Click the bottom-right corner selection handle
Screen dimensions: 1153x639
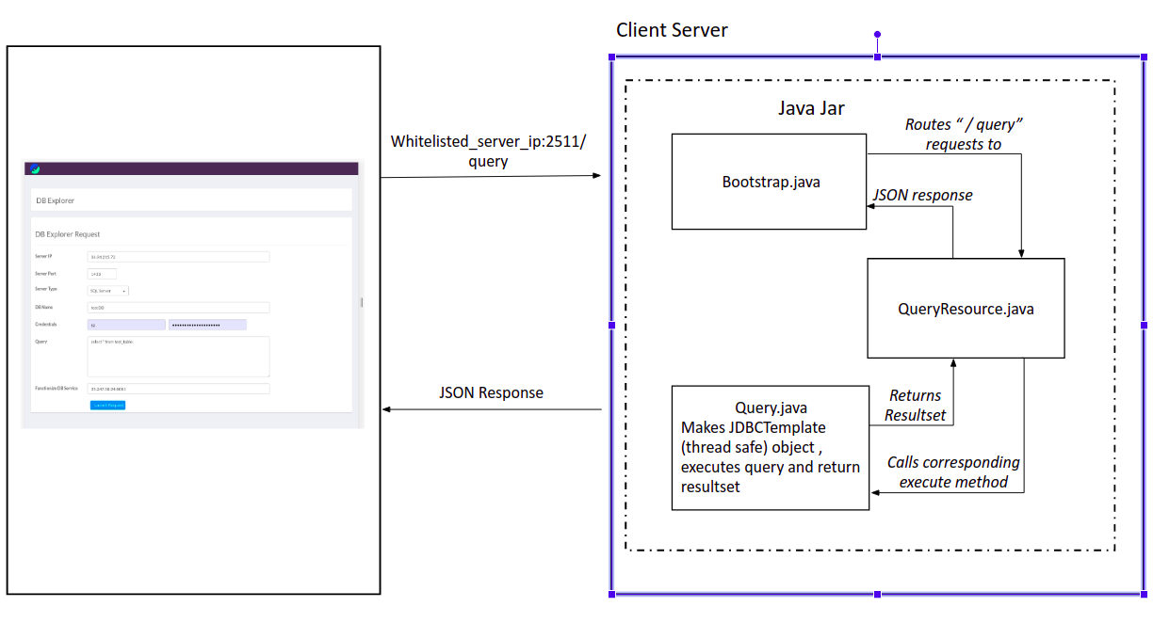point(1144,594)
